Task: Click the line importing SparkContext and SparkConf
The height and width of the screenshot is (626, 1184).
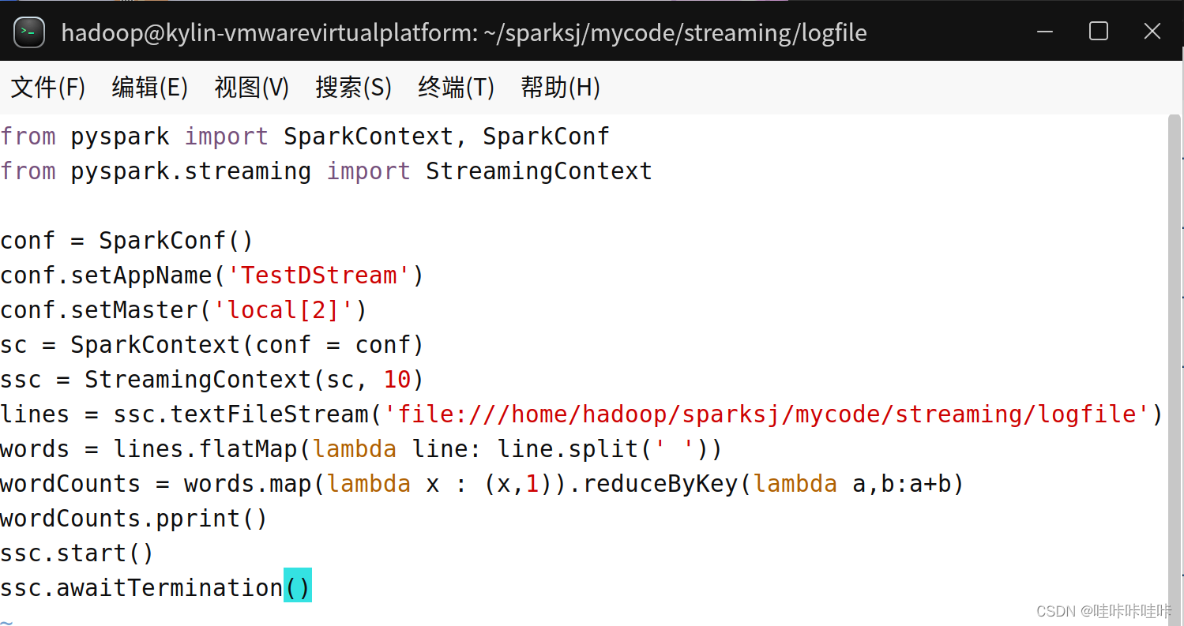Action: (x=304, y=136)
